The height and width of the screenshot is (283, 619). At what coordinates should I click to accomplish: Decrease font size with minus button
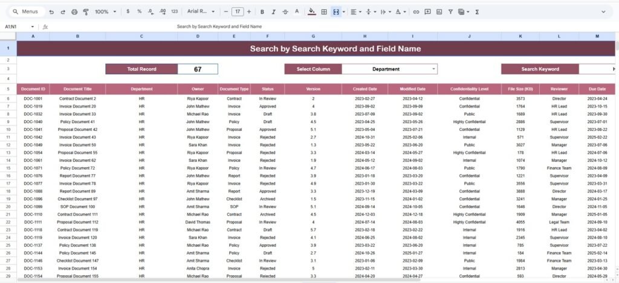(x=226, y=12)
